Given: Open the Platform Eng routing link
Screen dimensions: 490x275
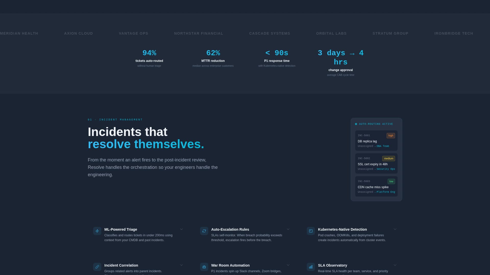Looking at the screenshot, I should tap(386, 192).
